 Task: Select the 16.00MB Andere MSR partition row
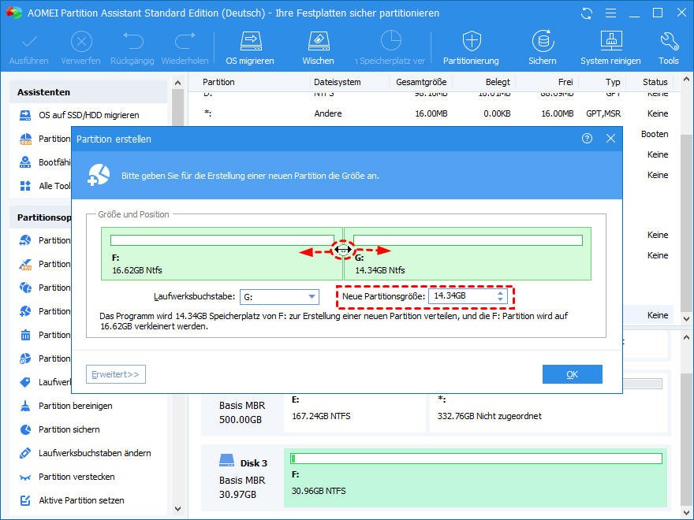point(435,113)
